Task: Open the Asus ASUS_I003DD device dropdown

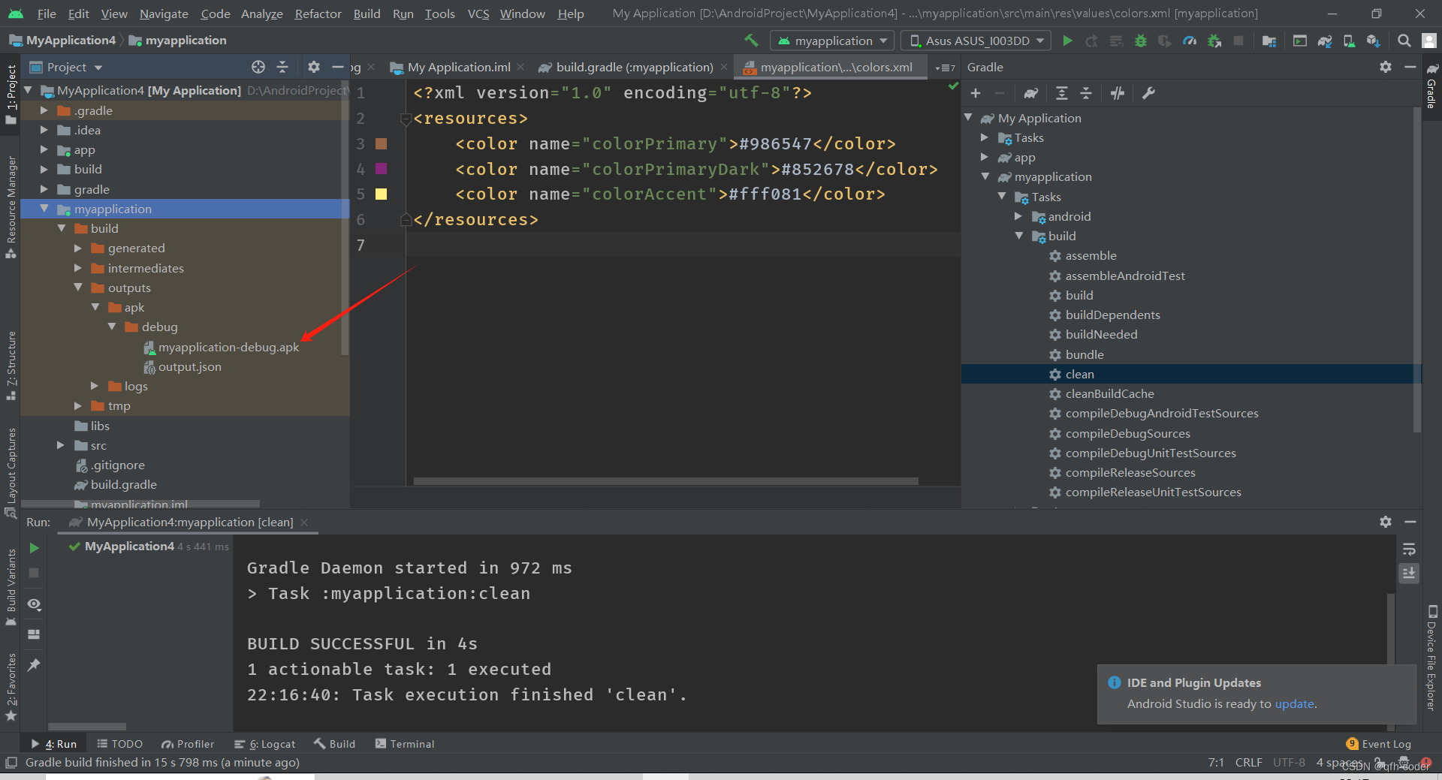Action: point(976,41)
